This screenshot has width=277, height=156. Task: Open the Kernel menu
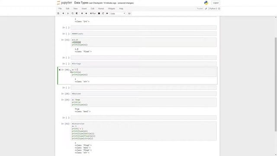pos(101,9)
